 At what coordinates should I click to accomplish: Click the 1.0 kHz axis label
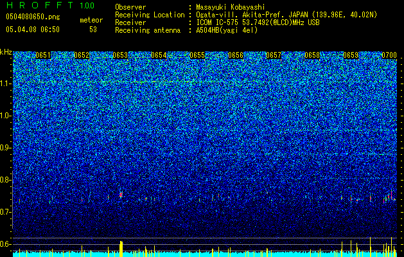click(6, 116)
